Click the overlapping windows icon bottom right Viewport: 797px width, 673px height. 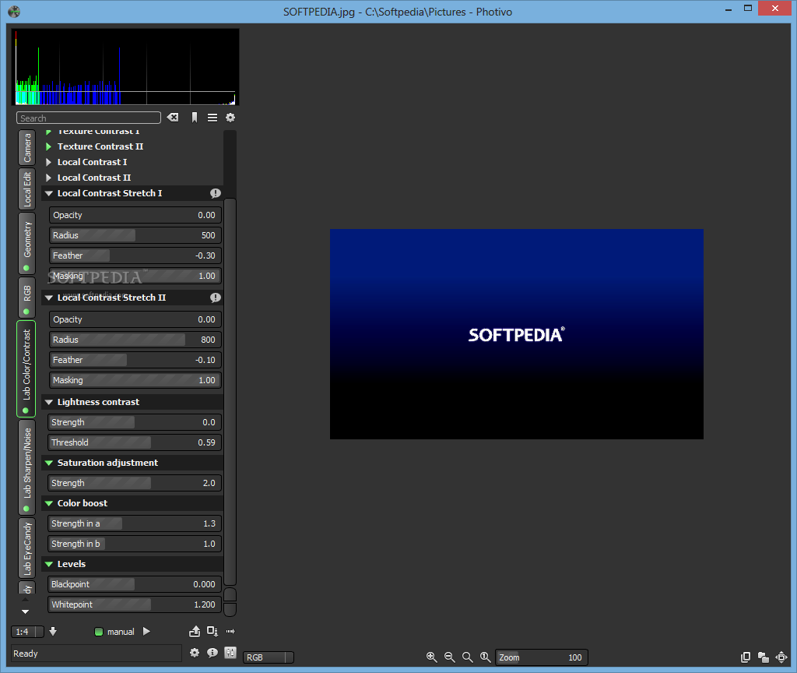[764, 657]
